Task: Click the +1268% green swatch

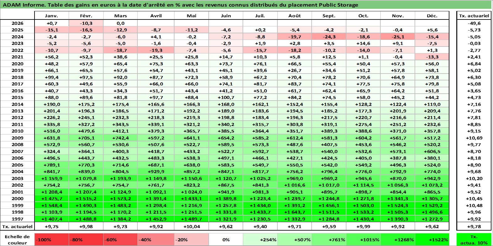Action: point(398,239)
